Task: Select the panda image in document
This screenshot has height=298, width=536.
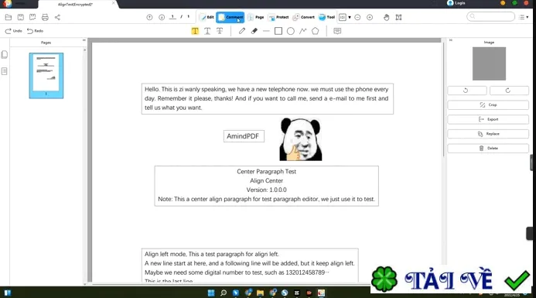Action: [x=300, y=139]
